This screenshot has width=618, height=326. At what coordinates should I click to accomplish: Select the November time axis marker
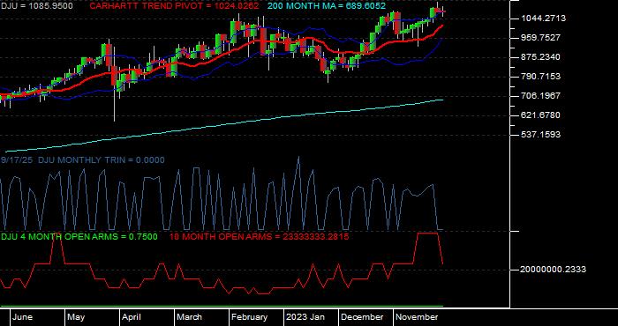tap(417, 317)
